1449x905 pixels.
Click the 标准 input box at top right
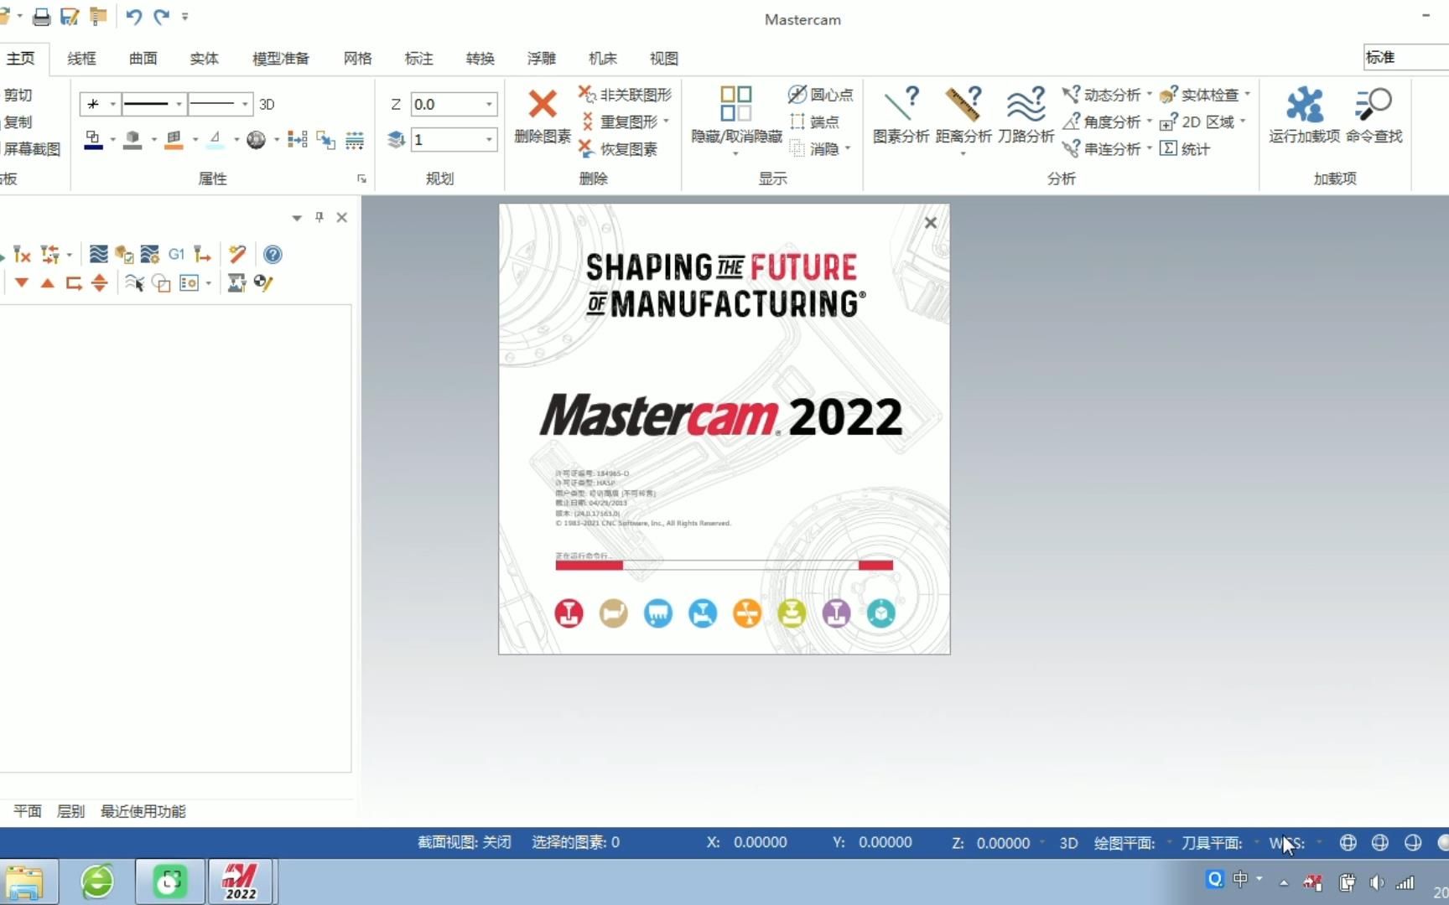coord(1406,57)
